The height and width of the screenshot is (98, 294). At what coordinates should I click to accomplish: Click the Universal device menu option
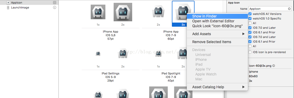coord(203,55)
